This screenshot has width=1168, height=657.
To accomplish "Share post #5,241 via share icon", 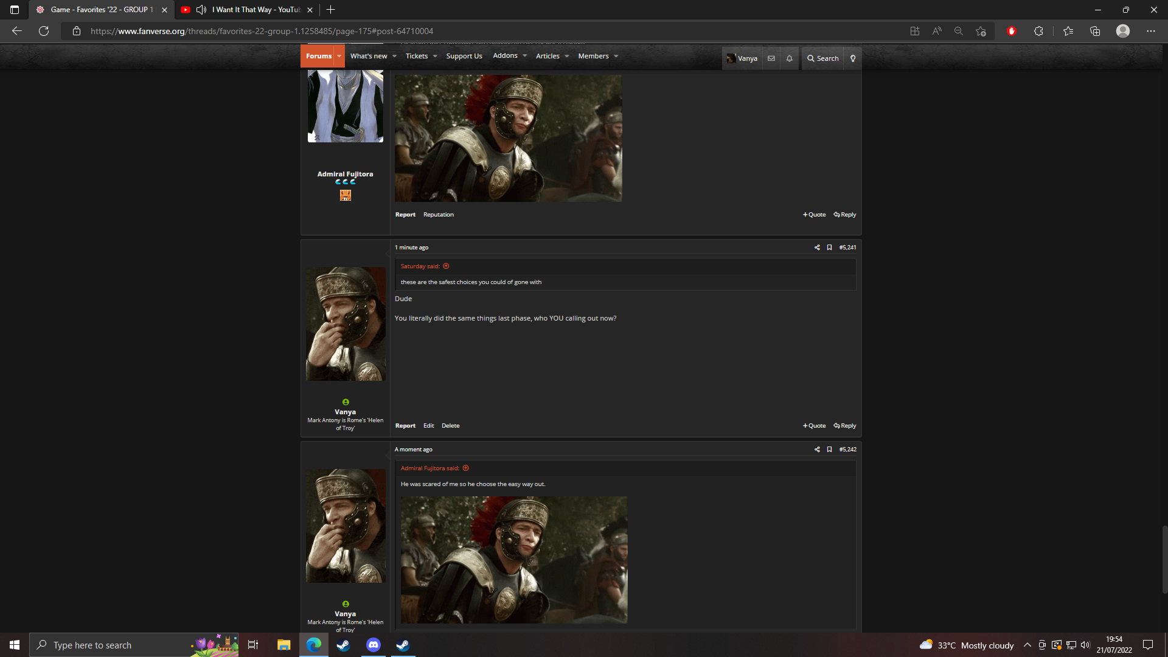I will (817, 248).
